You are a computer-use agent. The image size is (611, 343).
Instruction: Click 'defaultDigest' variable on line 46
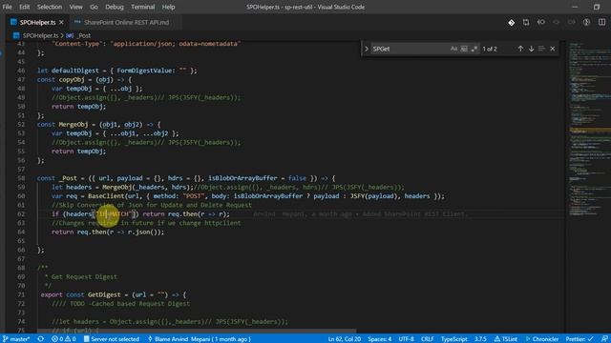75,71
